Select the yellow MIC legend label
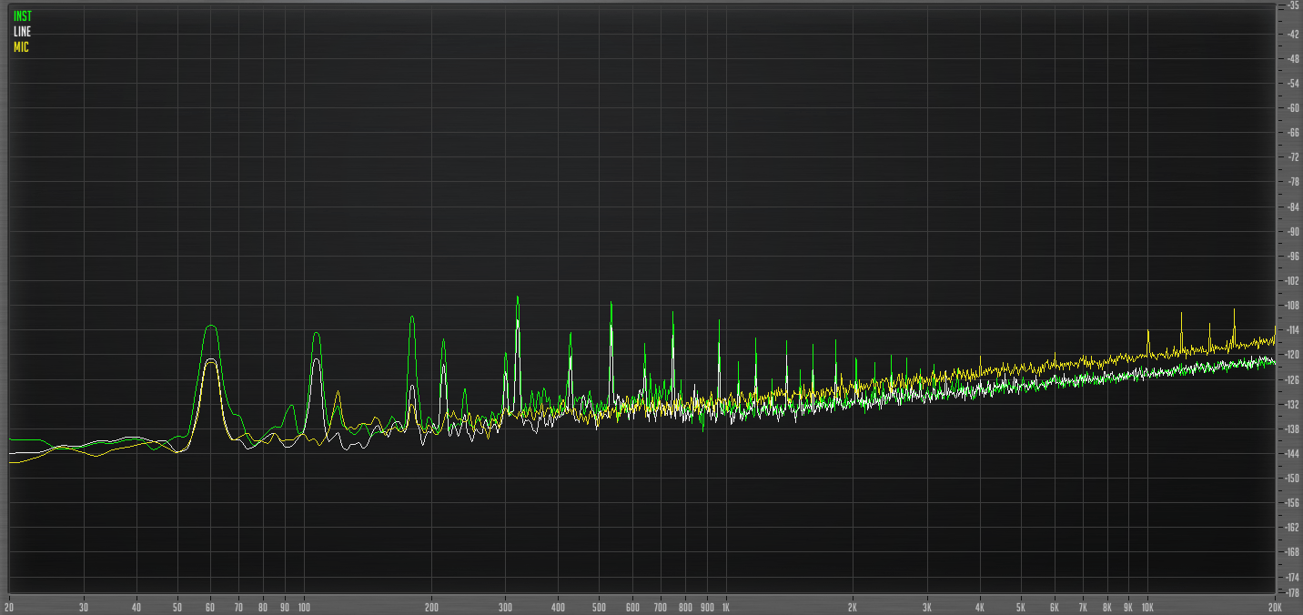The image size is (1303, 615). (20, 46)
